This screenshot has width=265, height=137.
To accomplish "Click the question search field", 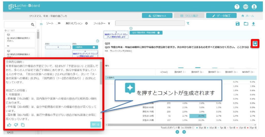I will pyautogui.click(x=20, y=25).
